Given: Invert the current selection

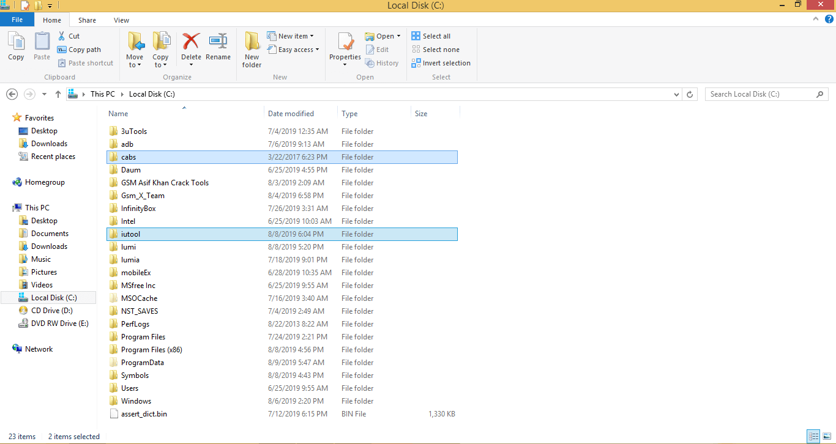Looking at the screenshot, I should (x=441, y=62).
